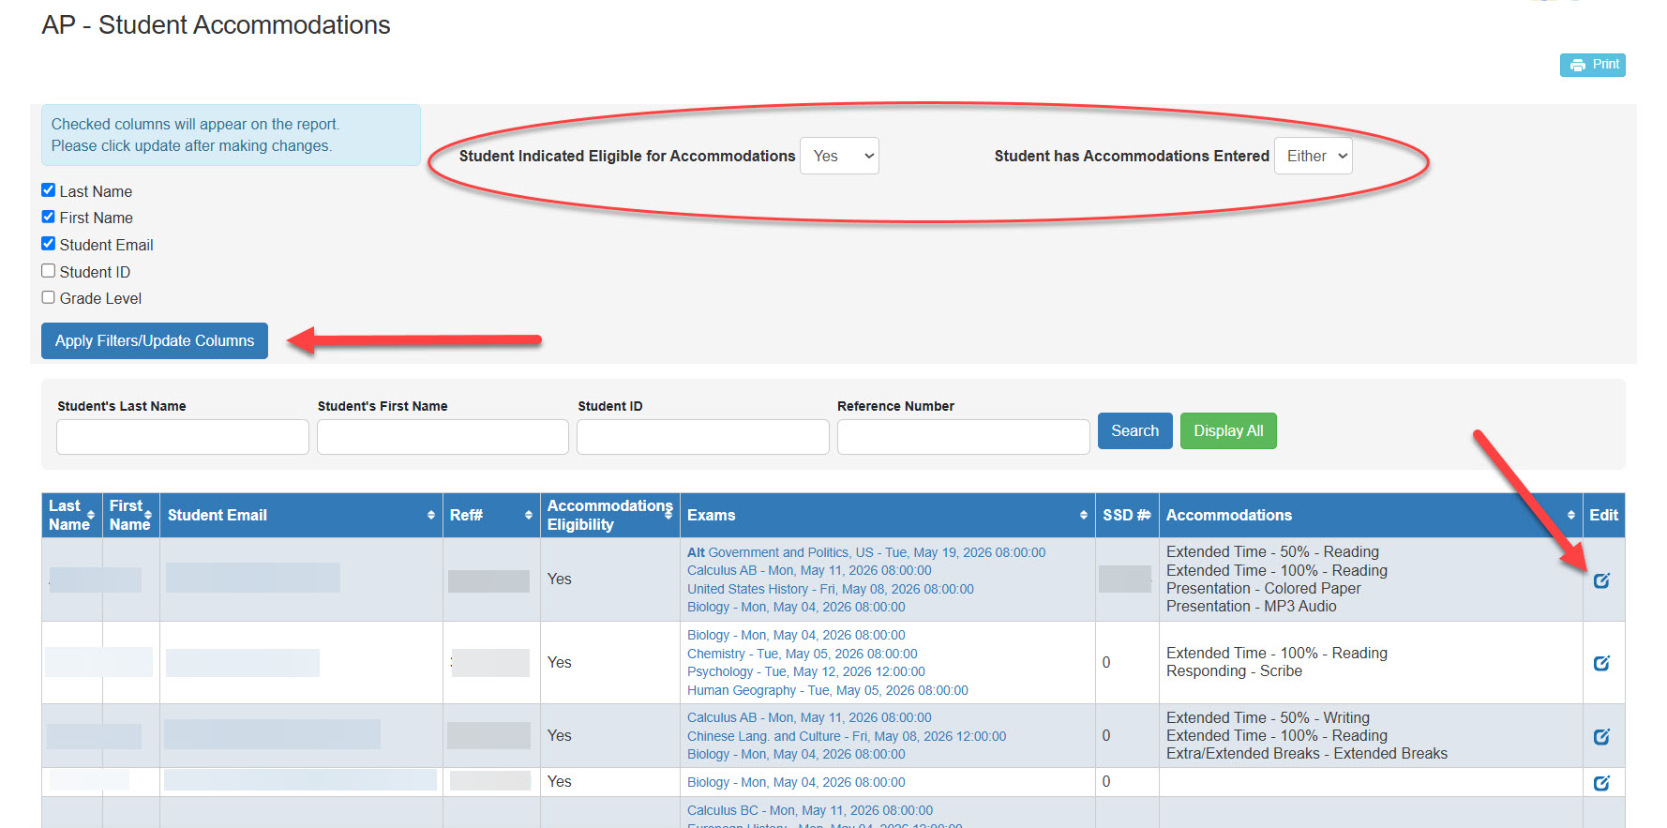Click the Print button
Image resolution: width=1667 pixels, height=828 pixels.
coord(1592,65)
